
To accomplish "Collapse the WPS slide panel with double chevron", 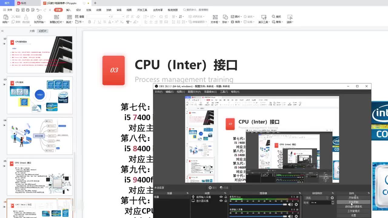I will (x=2, y=31).
